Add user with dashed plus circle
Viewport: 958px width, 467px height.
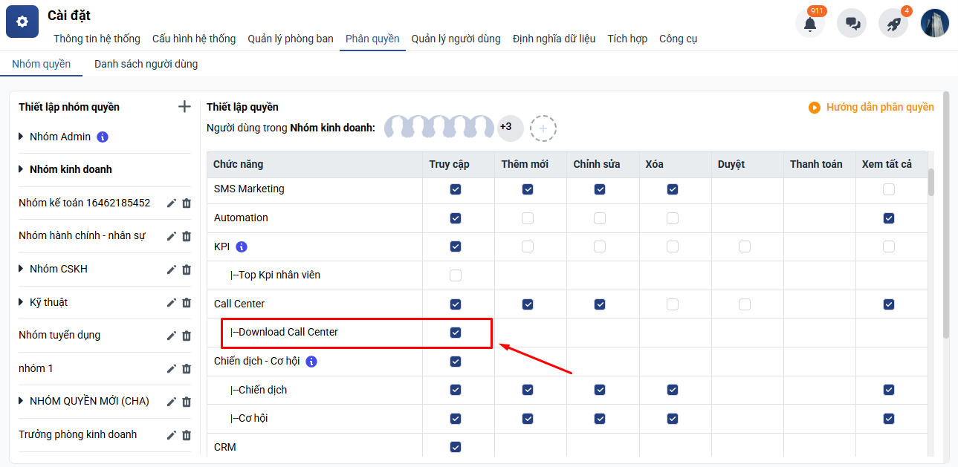543,128
